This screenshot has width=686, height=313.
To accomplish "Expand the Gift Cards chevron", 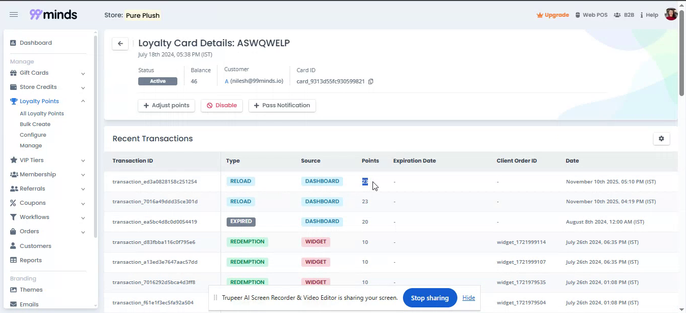I will coord(83,73).
